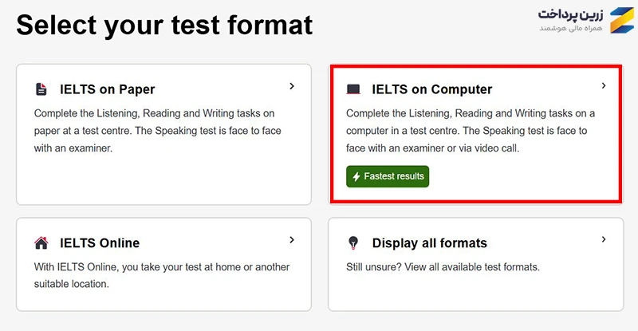Click the paper document icon
638x331 pixels.
(x=41, y=89)
